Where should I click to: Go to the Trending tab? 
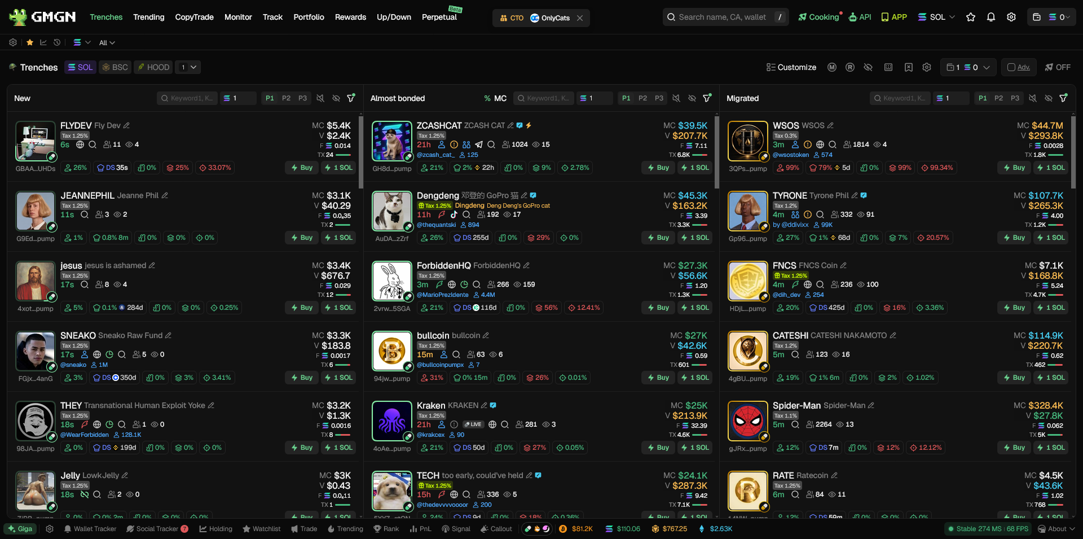coord(149,17)
